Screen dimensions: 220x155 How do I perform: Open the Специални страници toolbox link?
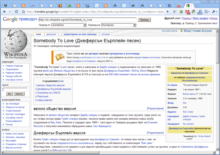click(16, 144)
